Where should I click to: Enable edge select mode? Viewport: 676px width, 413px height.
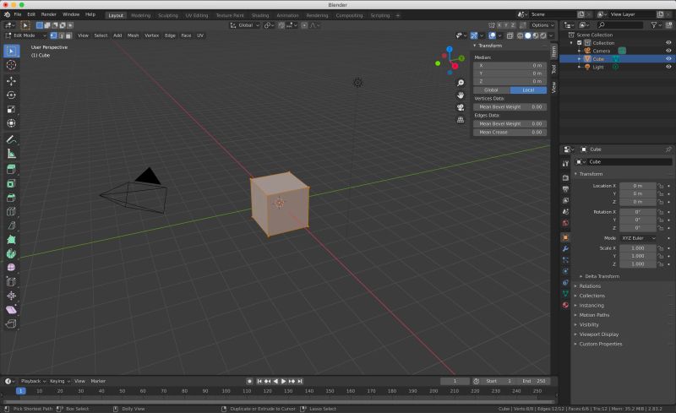pyautogui.click(x=61, y=35)
